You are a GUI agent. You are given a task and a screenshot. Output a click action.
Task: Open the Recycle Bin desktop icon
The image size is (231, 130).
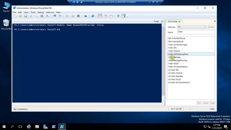pyautogui.click(x=6, y=25)
